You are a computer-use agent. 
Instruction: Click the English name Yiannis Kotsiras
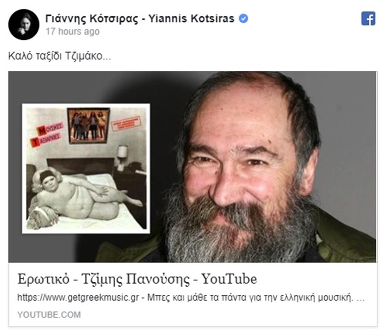(x=191, y=19)
